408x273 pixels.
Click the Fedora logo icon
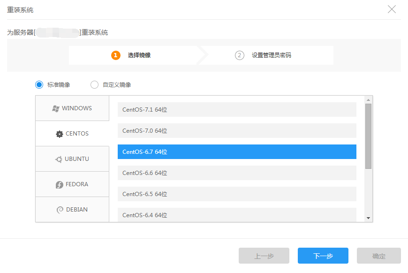pyautogui.click(x=60, y=184)
